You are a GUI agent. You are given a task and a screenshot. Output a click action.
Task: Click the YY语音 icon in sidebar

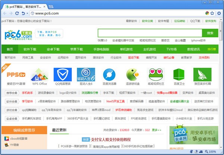[7, 145]
